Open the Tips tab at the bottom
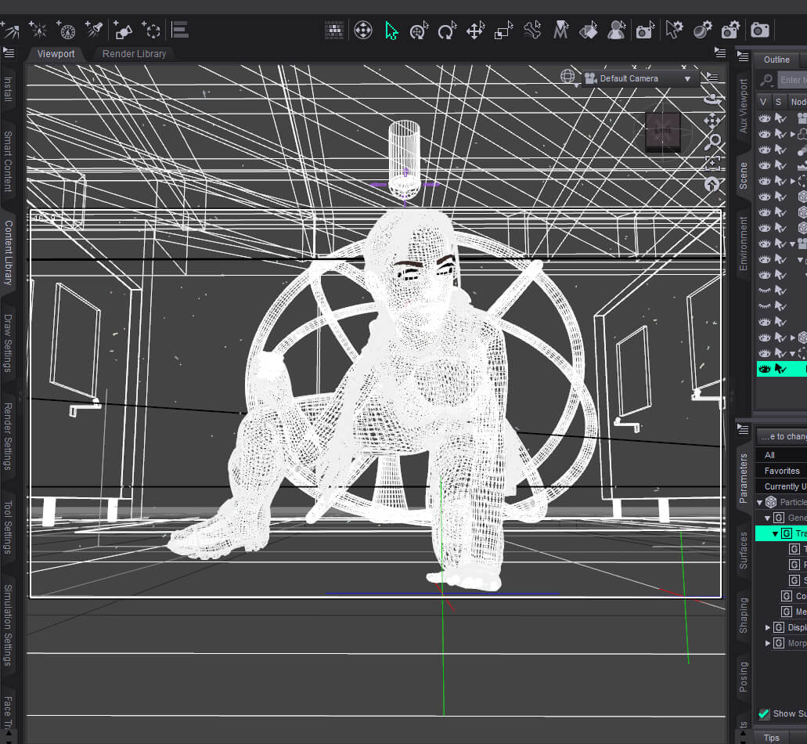Image resolution: width=807 pixels, height=744 pixels. [772, 738]
